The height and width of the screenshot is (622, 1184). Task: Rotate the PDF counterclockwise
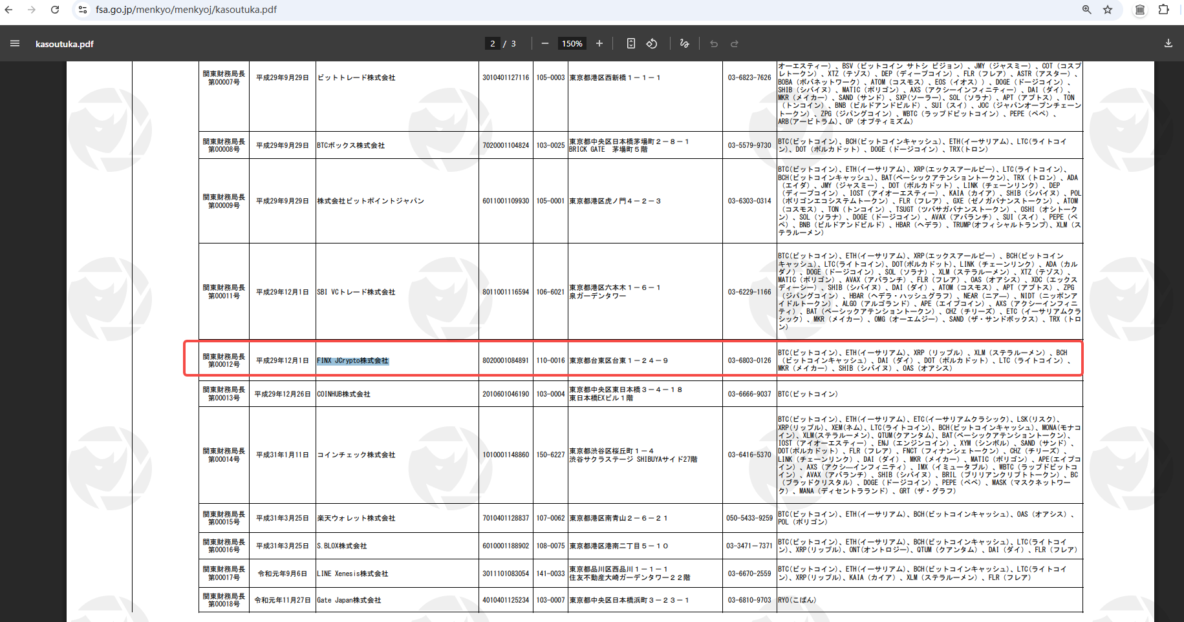pos(652,44)
